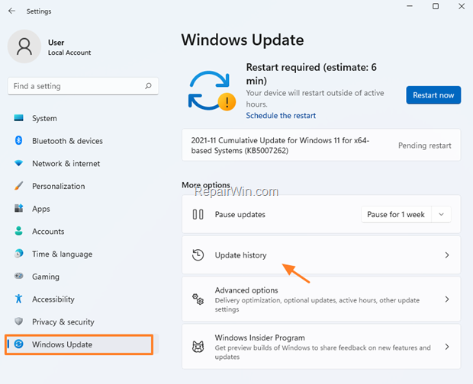Click the KB5007262 cumulative update entry
The width and height of the screenshot is (473, 384).
[x=321, y=146]
